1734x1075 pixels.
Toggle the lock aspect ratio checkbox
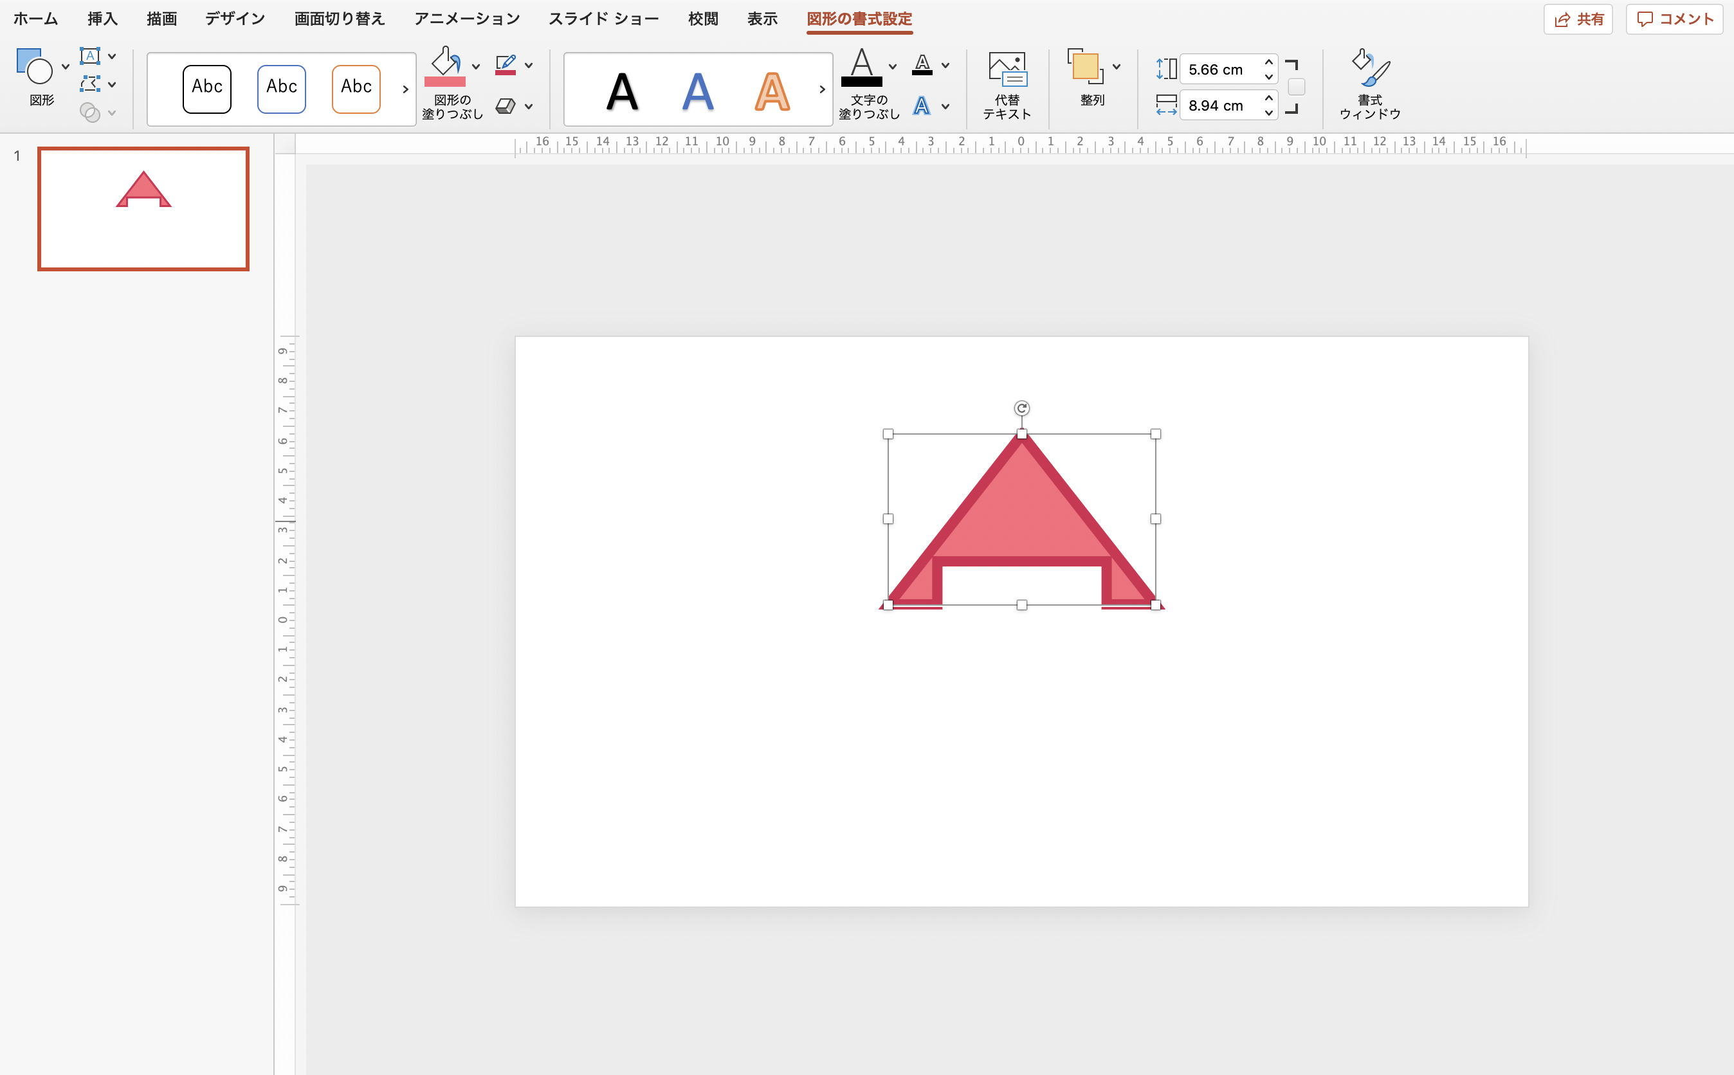1297,87
